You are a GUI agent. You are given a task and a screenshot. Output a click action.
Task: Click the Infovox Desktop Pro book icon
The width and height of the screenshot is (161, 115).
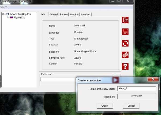[8, 14]
